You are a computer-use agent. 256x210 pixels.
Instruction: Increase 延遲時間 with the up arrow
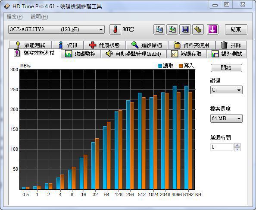click(x=237, y=145)
